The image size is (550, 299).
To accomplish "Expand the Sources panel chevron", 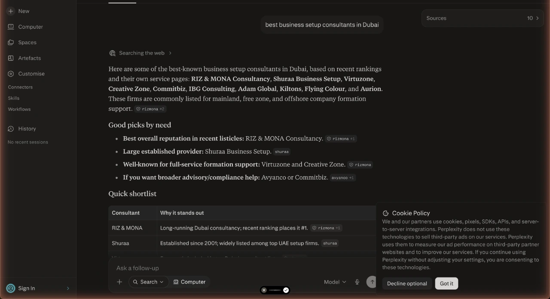I will coord(537,18).
